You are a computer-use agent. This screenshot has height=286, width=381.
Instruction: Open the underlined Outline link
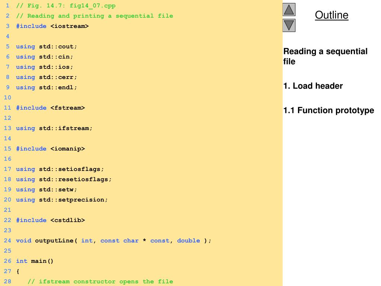332,15
